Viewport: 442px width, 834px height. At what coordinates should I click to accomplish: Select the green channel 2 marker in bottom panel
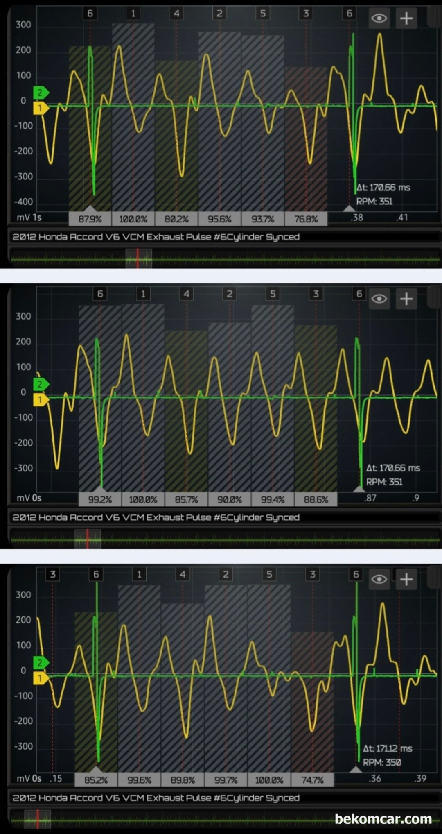coord(40,662)
